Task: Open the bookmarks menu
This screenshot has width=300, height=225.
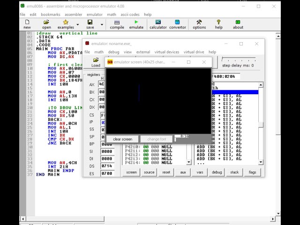Action: (x=51, y=15)
